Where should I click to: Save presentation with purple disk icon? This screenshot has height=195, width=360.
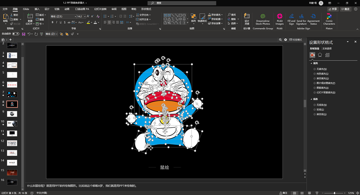(24, 34)
